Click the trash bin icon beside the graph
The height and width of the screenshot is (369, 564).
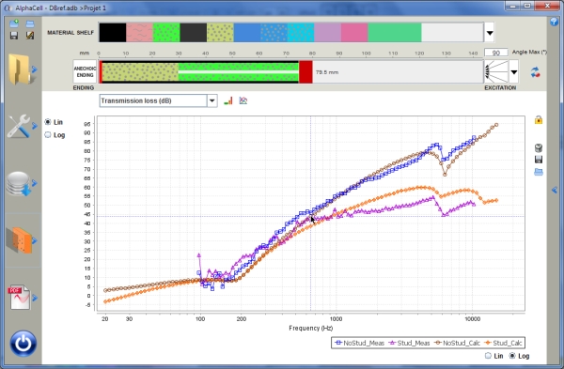(539, 147)
